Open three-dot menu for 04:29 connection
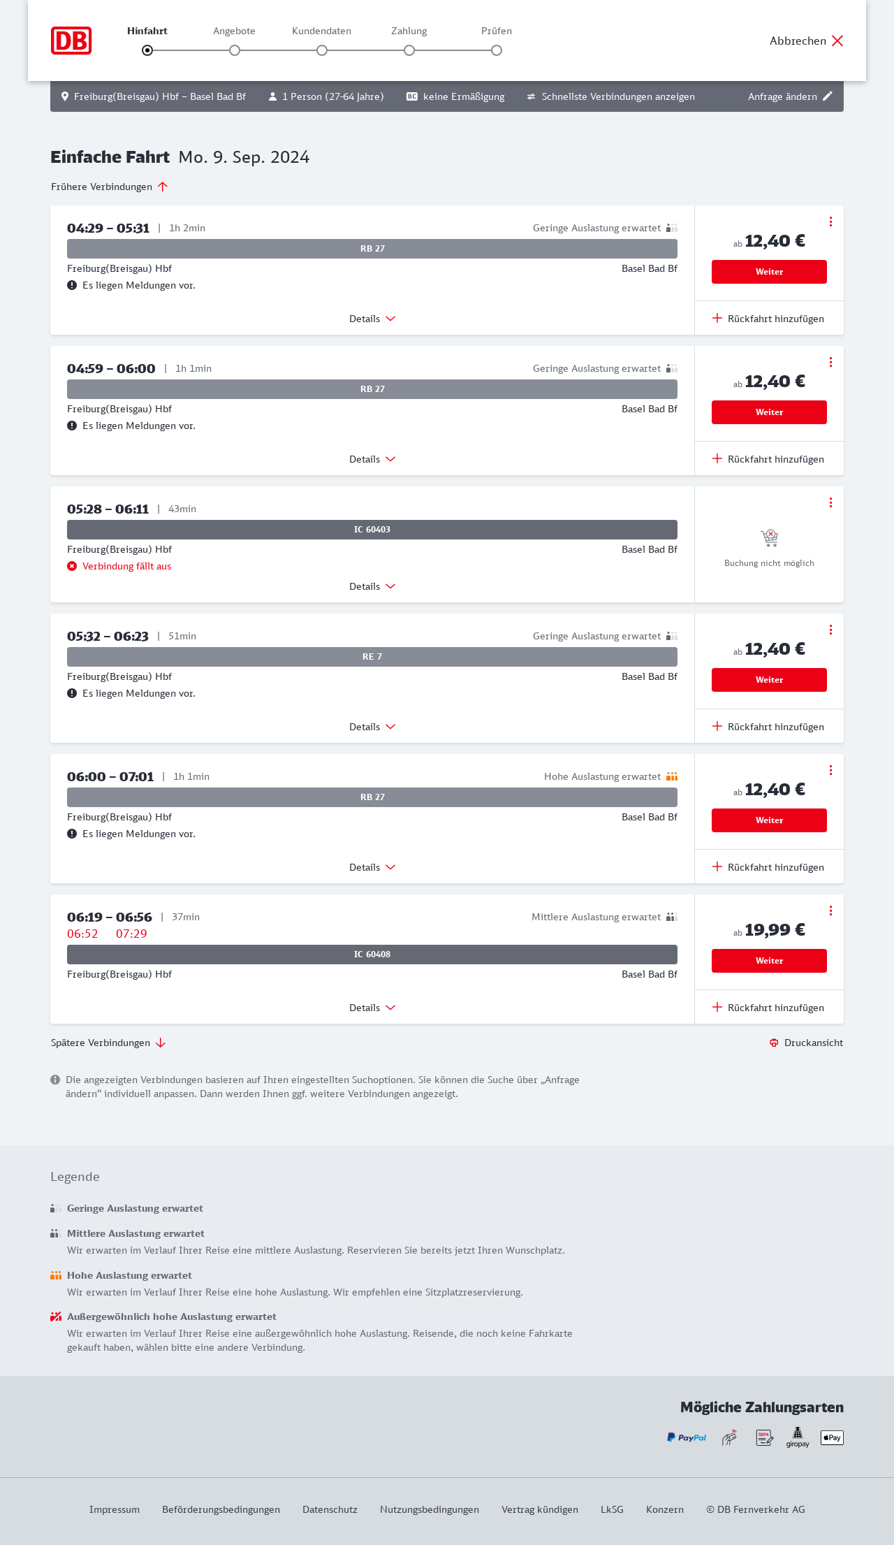 tap(830, 222)
